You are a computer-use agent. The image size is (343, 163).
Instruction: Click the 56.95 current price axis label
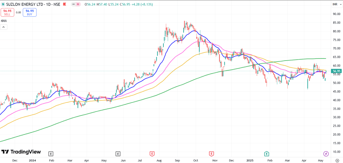point(336,71)
